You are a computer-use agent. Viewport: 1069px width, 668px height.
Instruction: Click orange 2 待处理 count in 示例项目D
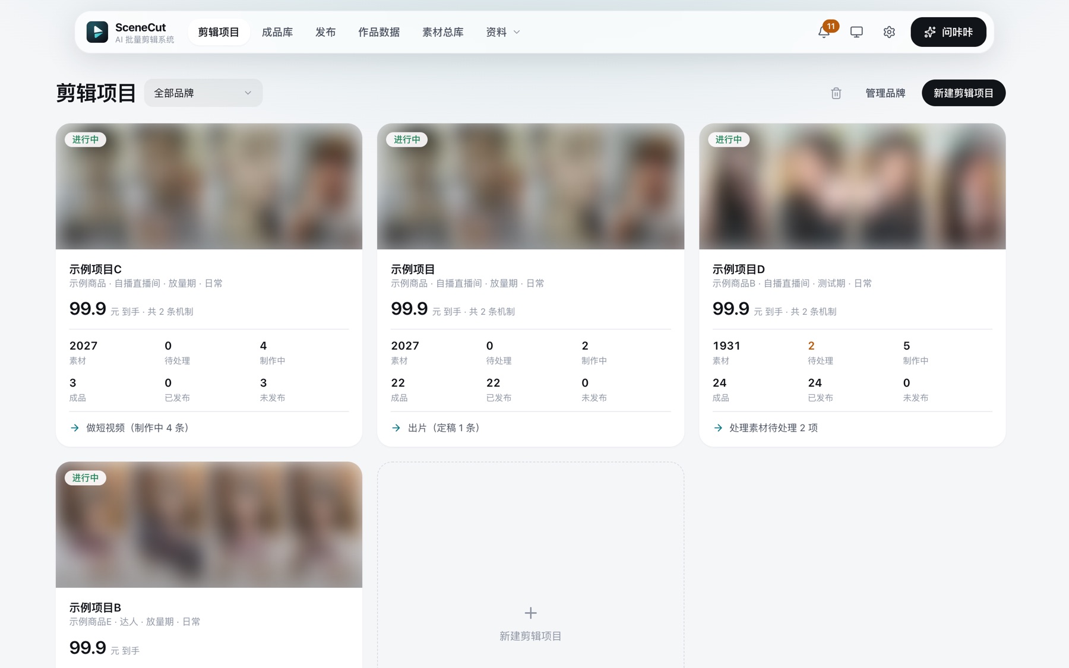tap(811, 346)
